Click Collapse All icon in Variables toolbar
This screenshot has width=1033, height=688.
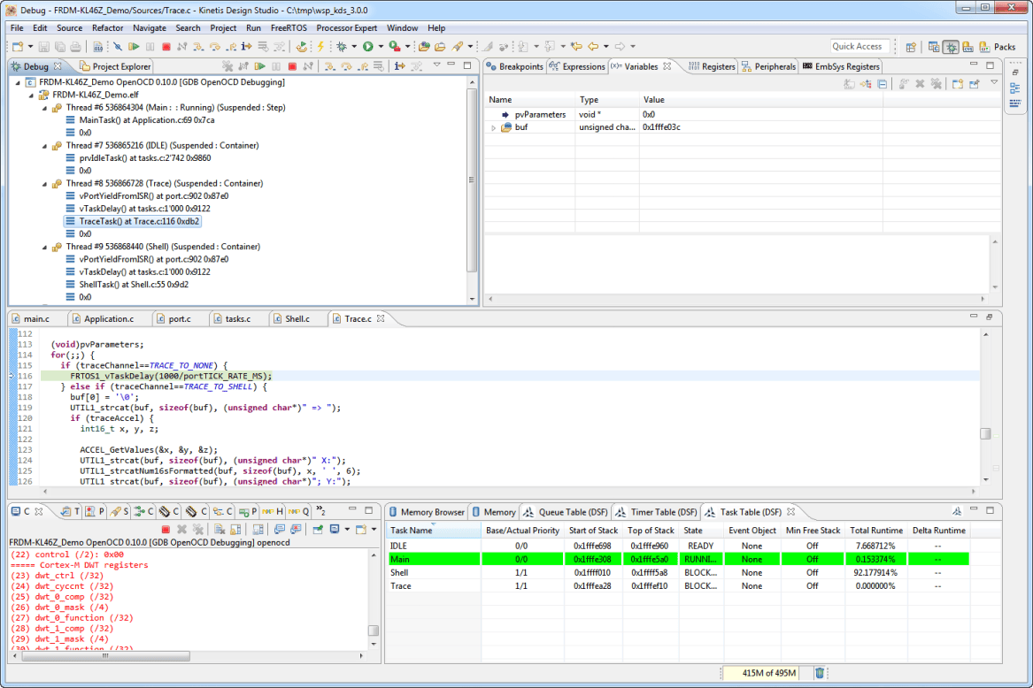pos(883,84)
